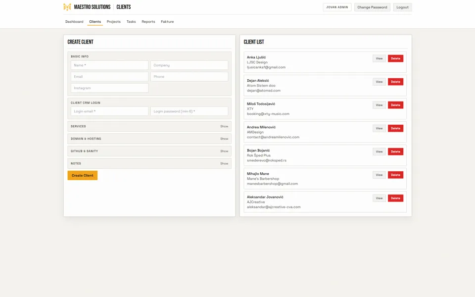Show the Notes section
Screen dimensions: 475x297
224,164
